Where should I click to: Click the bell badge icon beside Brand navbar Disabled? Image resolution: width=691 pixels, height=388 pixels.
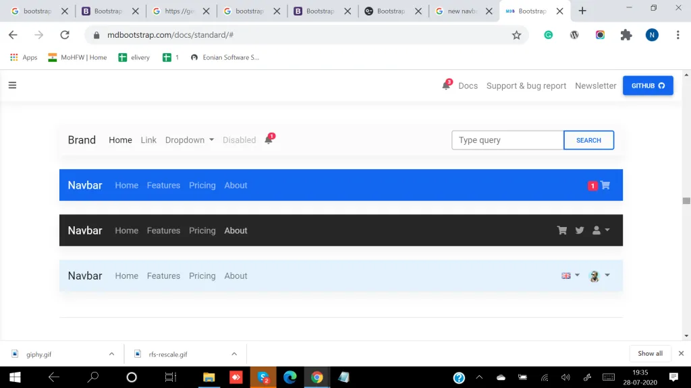pos(269,139)
